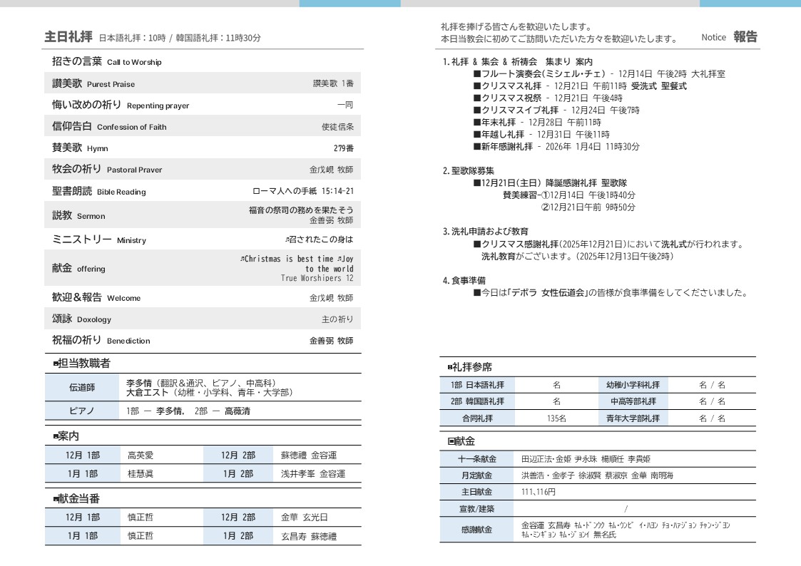The height and width of the screenshot is (566, 801).
Task: Select the 主日礼拝 page heading
Action: pos(68,36)
